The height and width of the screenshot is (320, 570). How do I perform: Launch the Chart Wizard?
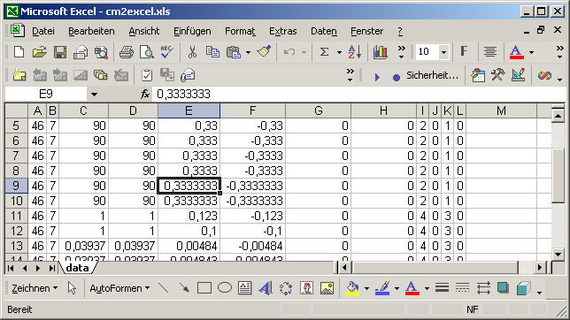[381, 52]
